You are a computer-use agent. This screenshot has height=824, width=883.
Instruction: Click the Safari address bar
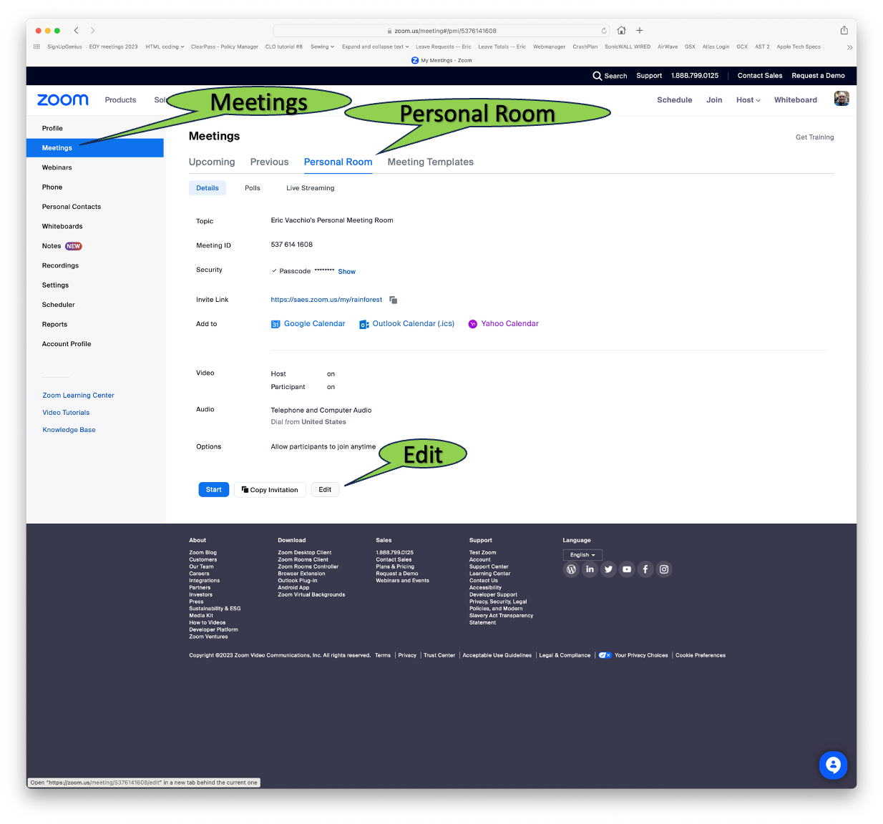[x=441, y=31]
